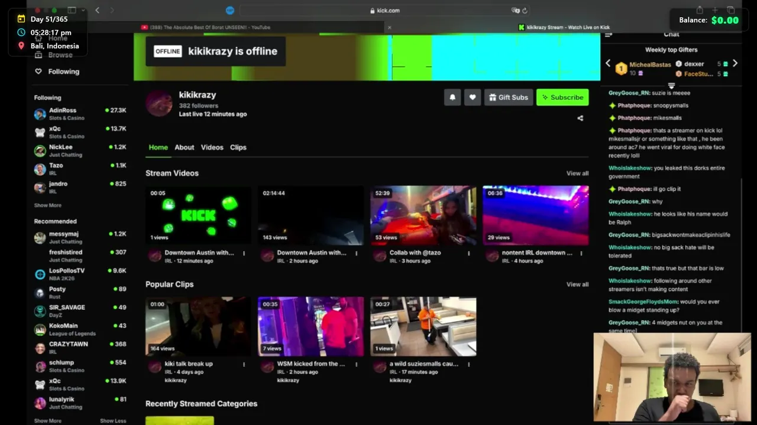This screenshot has width=757, height=425.
Task: Open options menu for kiki talk break up clip
Action: pos(244,364)
